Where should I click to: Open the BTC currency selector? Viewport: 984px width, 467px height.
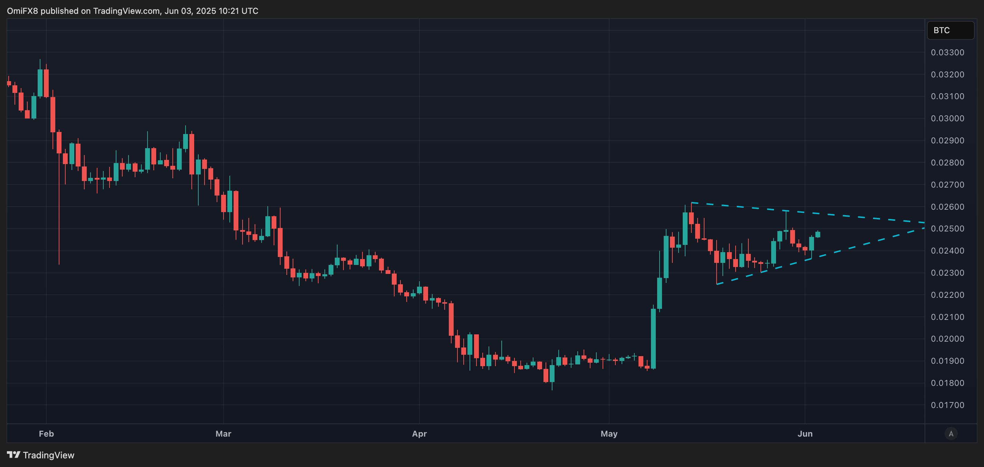[x=950, y=30]
